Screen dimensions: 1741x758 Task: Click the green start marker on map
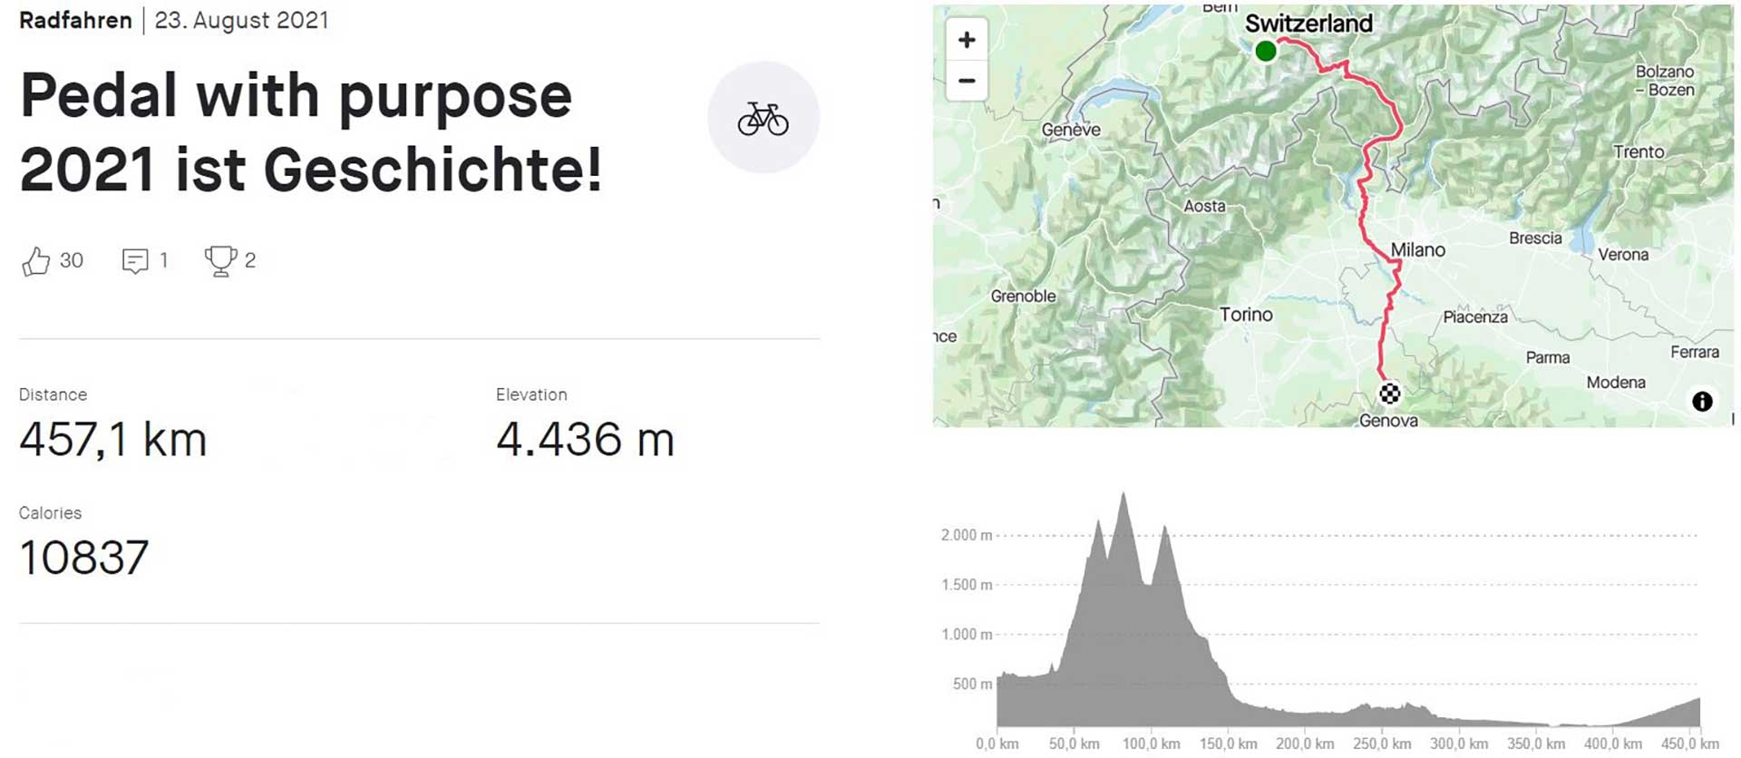pyautogui.click(x=1266, y=52)
